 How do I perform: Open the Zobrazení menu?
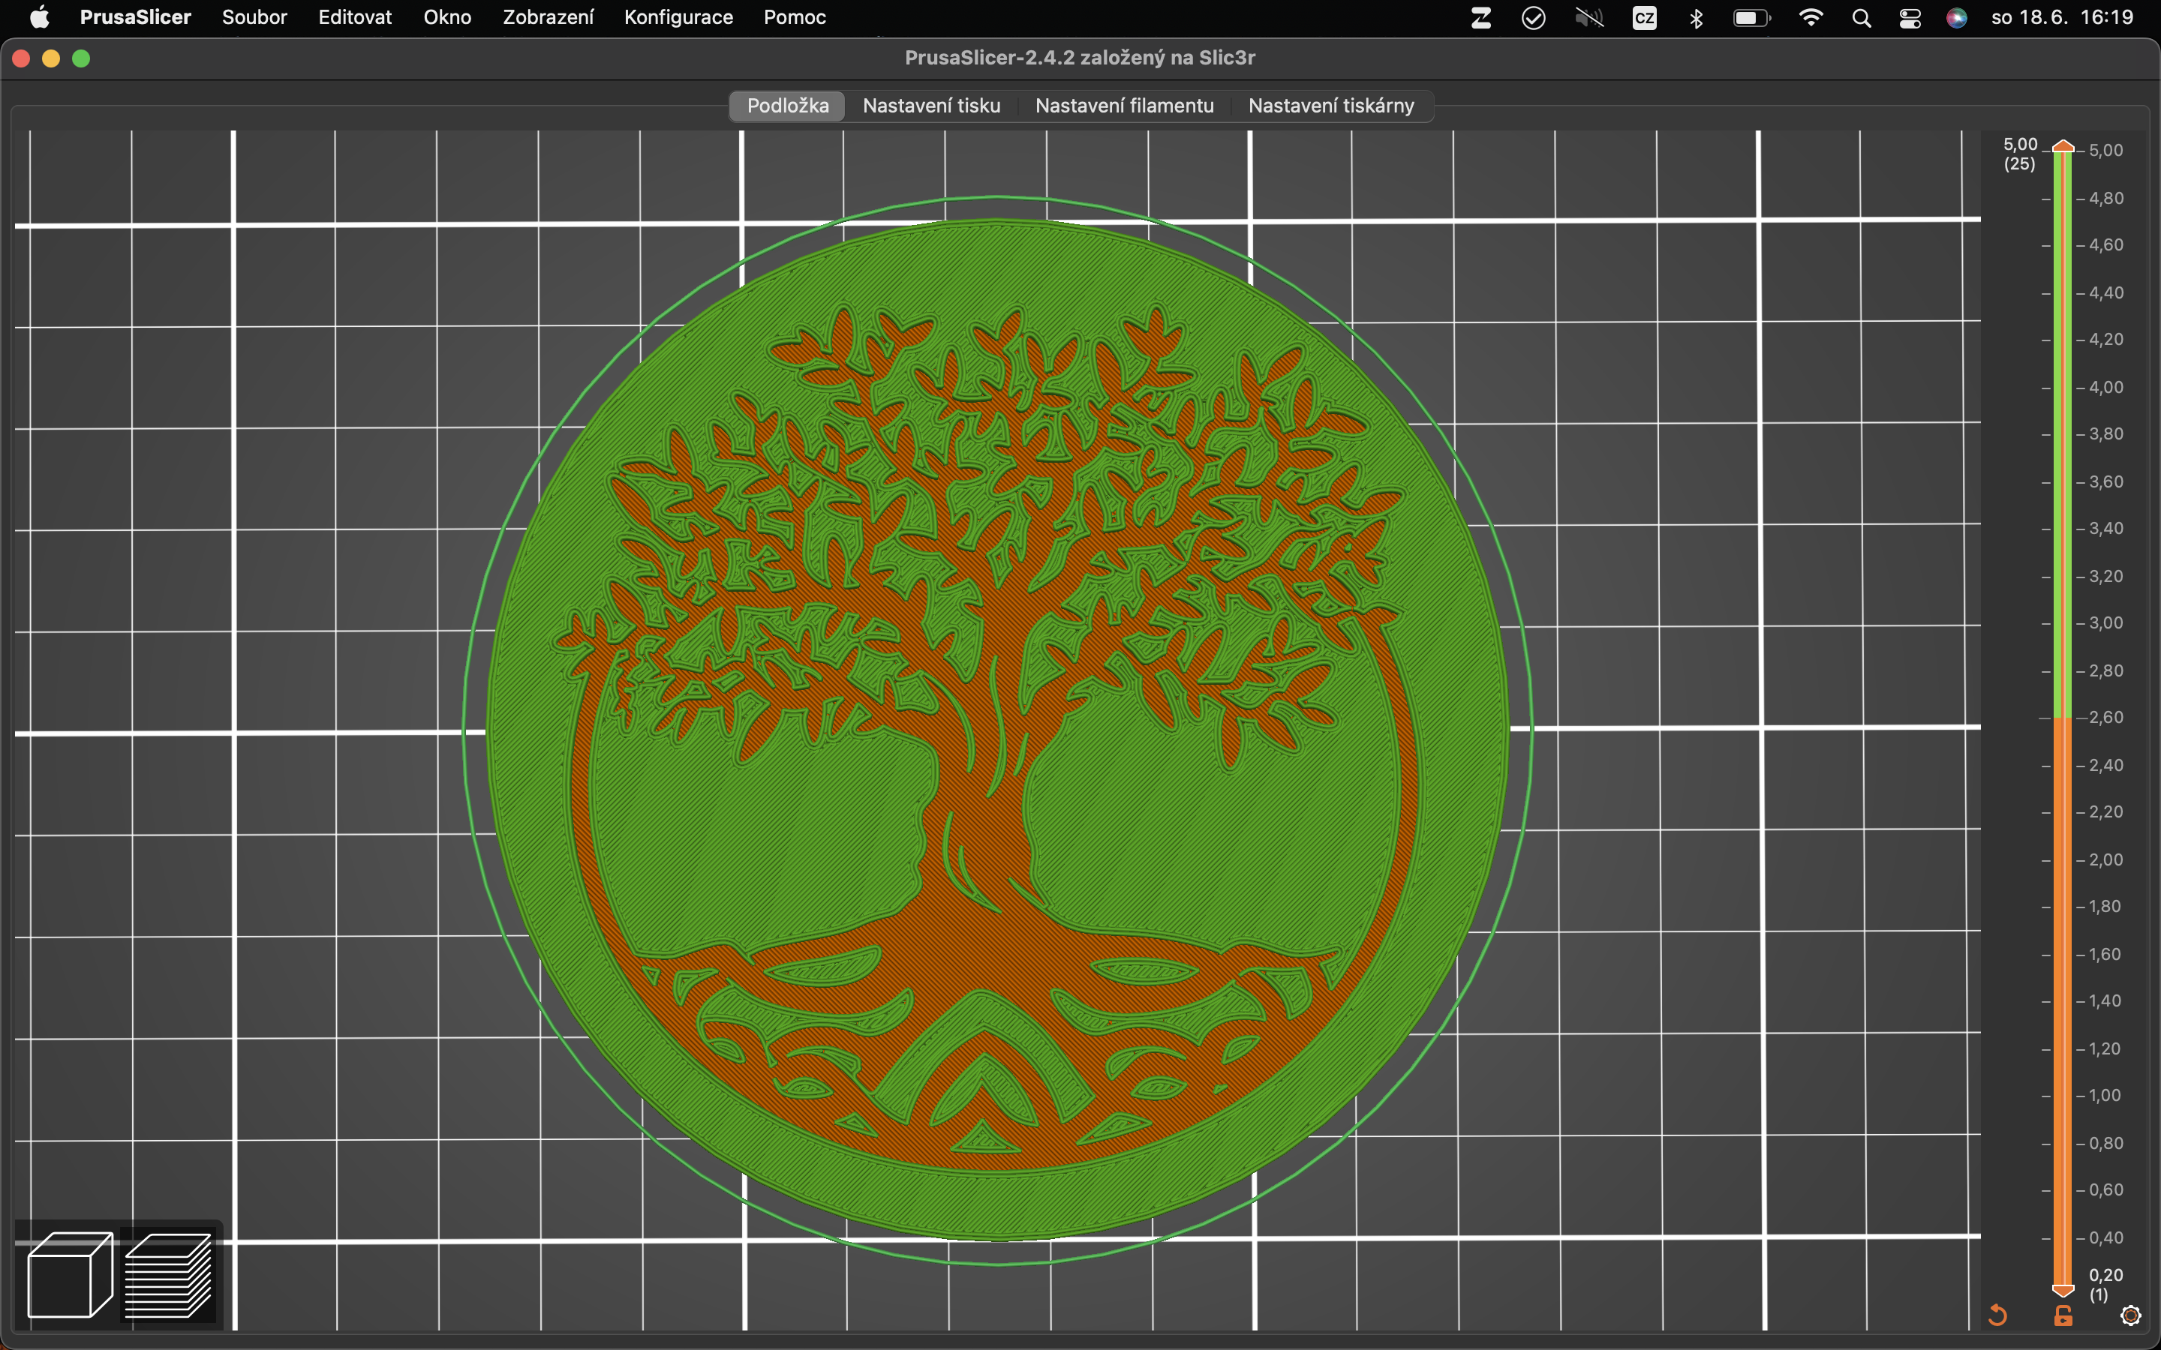tap(548, 17)
